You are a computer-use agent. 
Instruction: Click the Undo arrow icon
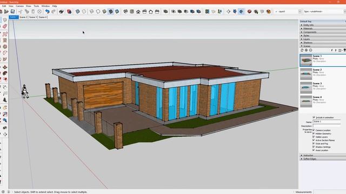click(47, 11)
